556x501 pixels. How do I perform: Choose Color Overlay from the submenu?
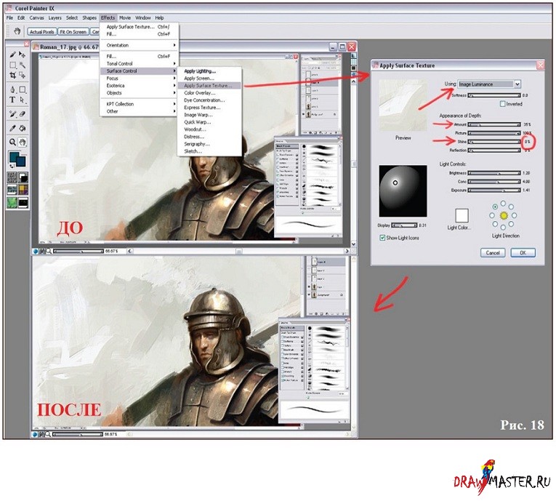(209, 93)
